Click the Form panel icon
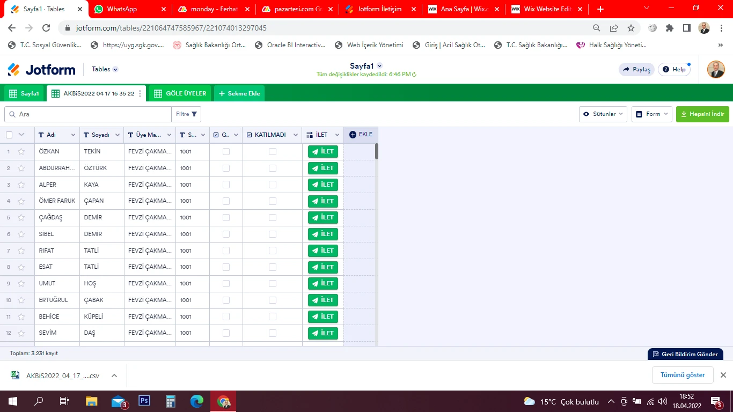 tap(640, 114)
